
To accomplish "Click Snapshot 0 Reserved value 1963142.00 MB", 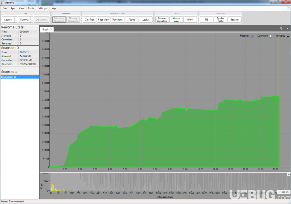I will (28, 64).
